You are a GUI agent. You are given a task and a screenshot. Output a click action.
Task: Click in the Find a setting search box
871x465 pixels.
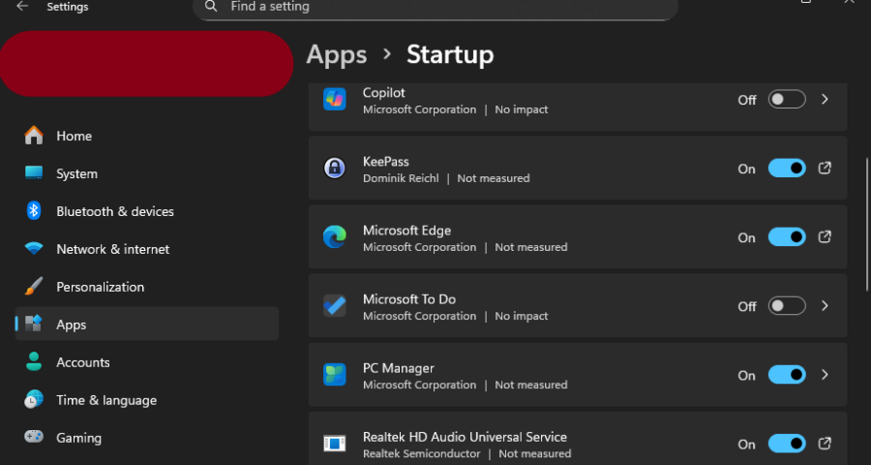tap(435, 8)
